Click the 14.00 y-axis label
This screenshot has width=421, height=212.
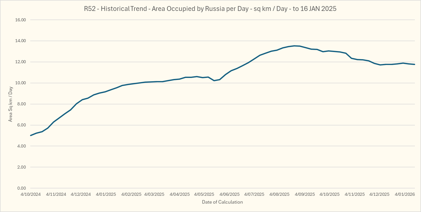coord(21,41)
